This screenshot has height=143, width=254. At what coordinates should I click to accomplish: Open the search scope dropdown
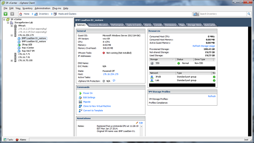196,14
